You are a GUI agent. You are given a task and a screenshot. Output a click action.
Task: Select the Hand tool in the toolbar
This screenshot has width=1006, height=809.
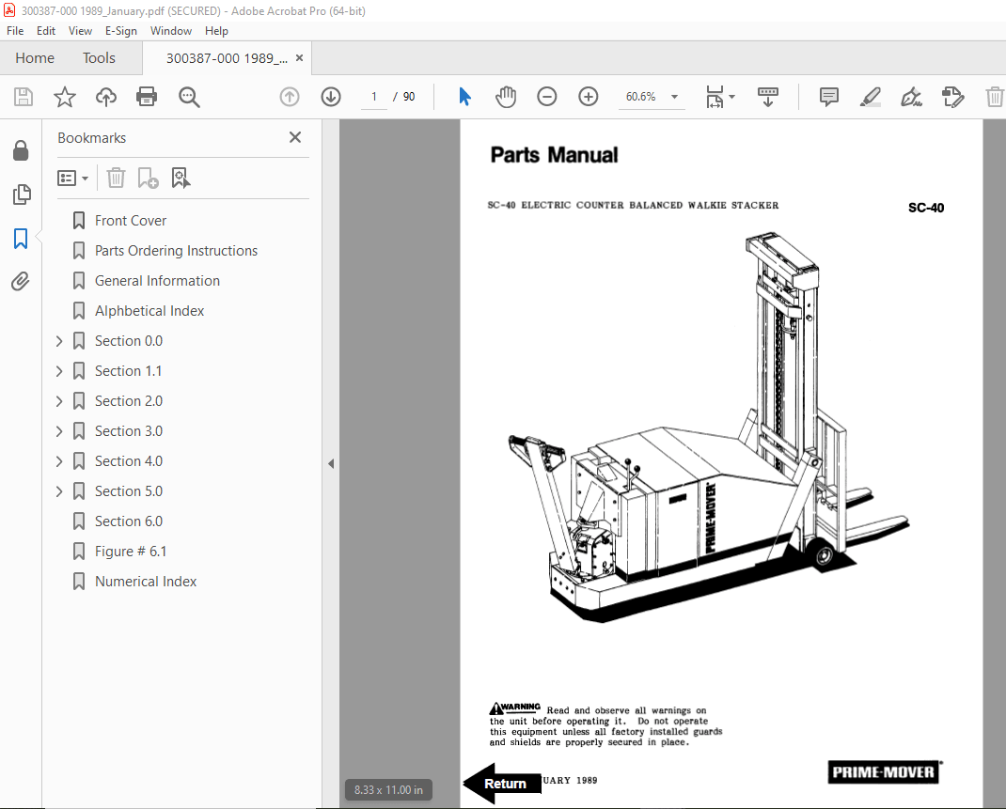506,96
